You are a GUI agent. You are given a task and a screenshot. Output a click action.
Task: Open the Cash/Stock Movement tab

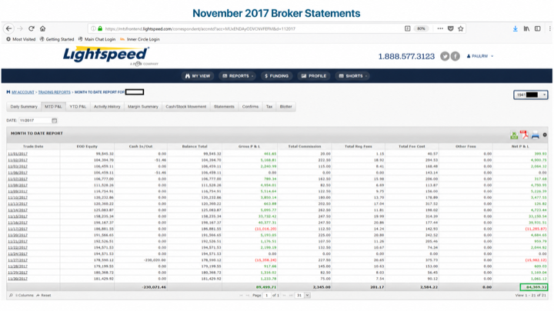[x=186, y=107]
